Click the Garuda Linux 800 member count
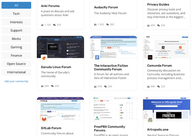The width and height of the screenshot is (192, 136). click(47, 86)
